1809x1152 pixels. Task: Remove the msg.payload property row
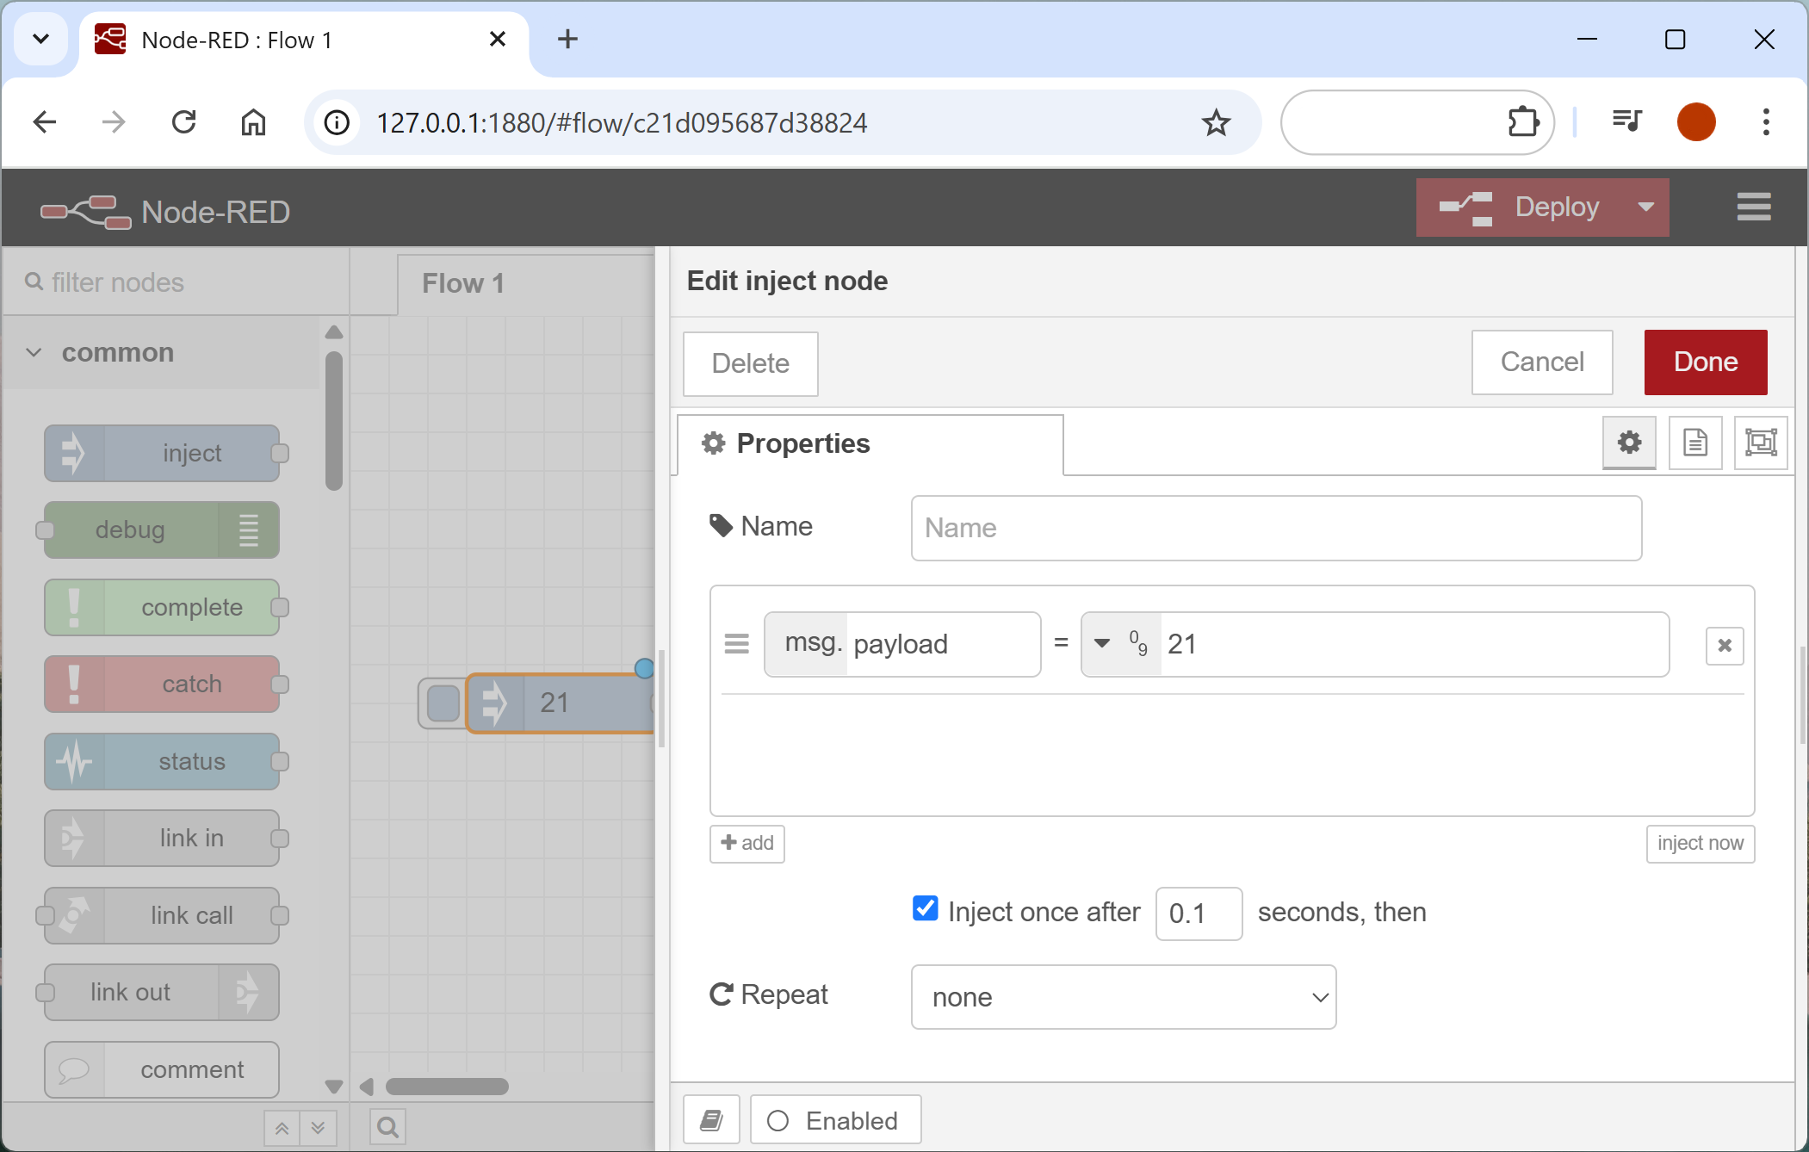(x=1724, y=646)
